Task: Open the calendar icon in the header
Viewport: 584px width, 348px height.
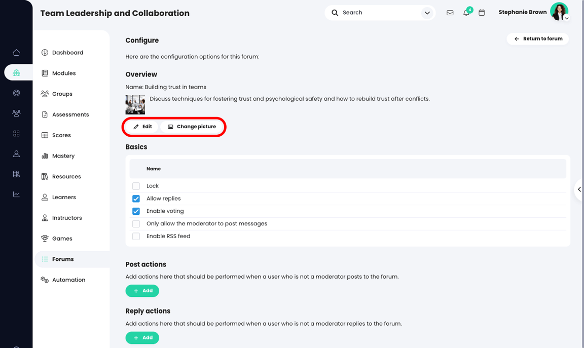Action: (482, 12)
